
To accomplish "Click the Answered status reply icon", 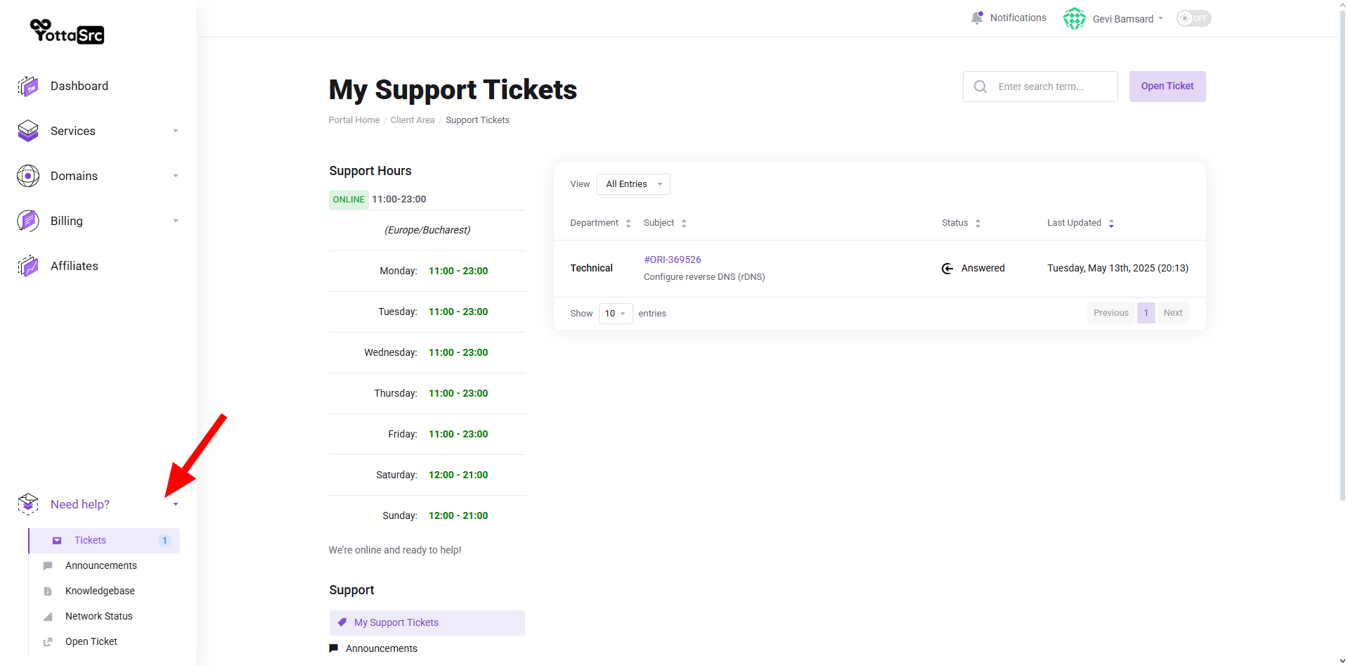I will (x=947, y=269).
